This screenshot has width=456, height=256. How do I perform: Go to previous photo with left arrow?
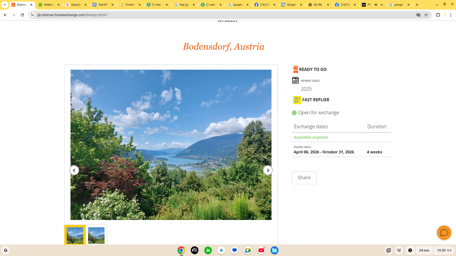point(74,170)
